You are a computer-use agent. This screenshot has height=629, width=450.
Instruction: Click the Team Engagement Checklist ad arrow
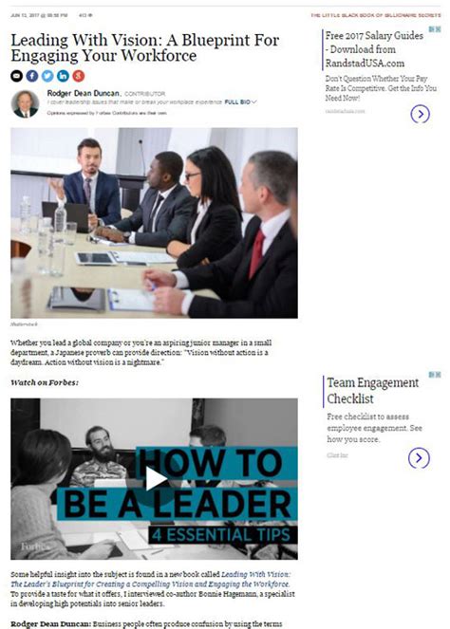[x=419, y=457]
